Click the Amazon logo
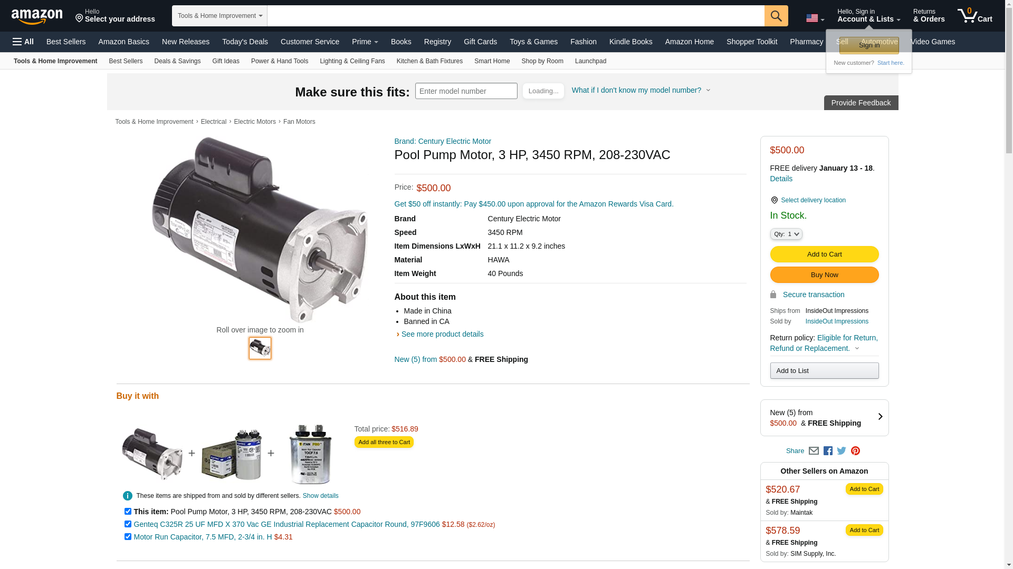Image resolution: width=1013 pixels, height=569 pixels. point(37,16)
